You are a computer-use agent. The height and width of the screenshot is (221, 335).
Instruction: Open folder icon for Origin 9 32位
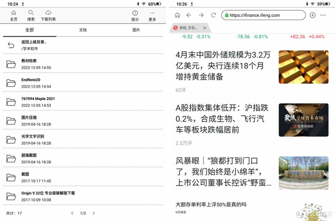click(11, 196)
